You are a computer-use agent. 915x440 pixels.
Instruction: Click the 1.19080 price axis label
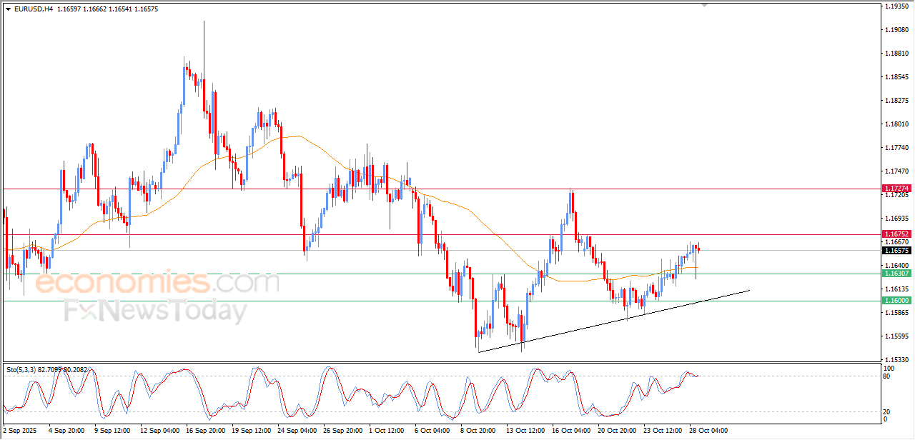coord(896,30)
